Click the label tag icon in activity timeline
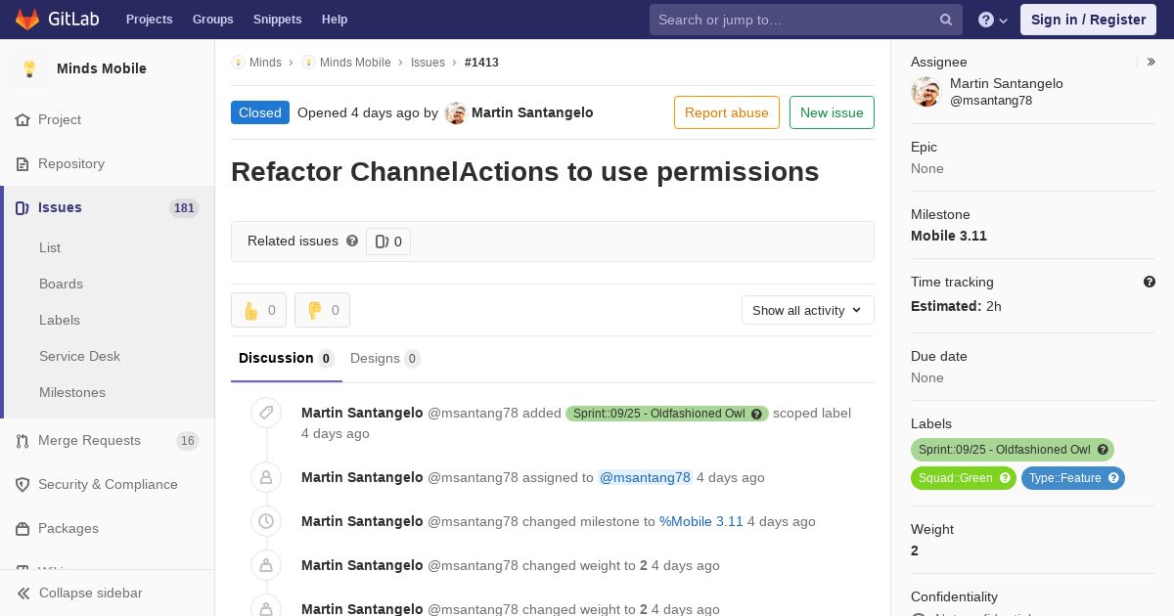The image size is (1174, 616). 265,413
